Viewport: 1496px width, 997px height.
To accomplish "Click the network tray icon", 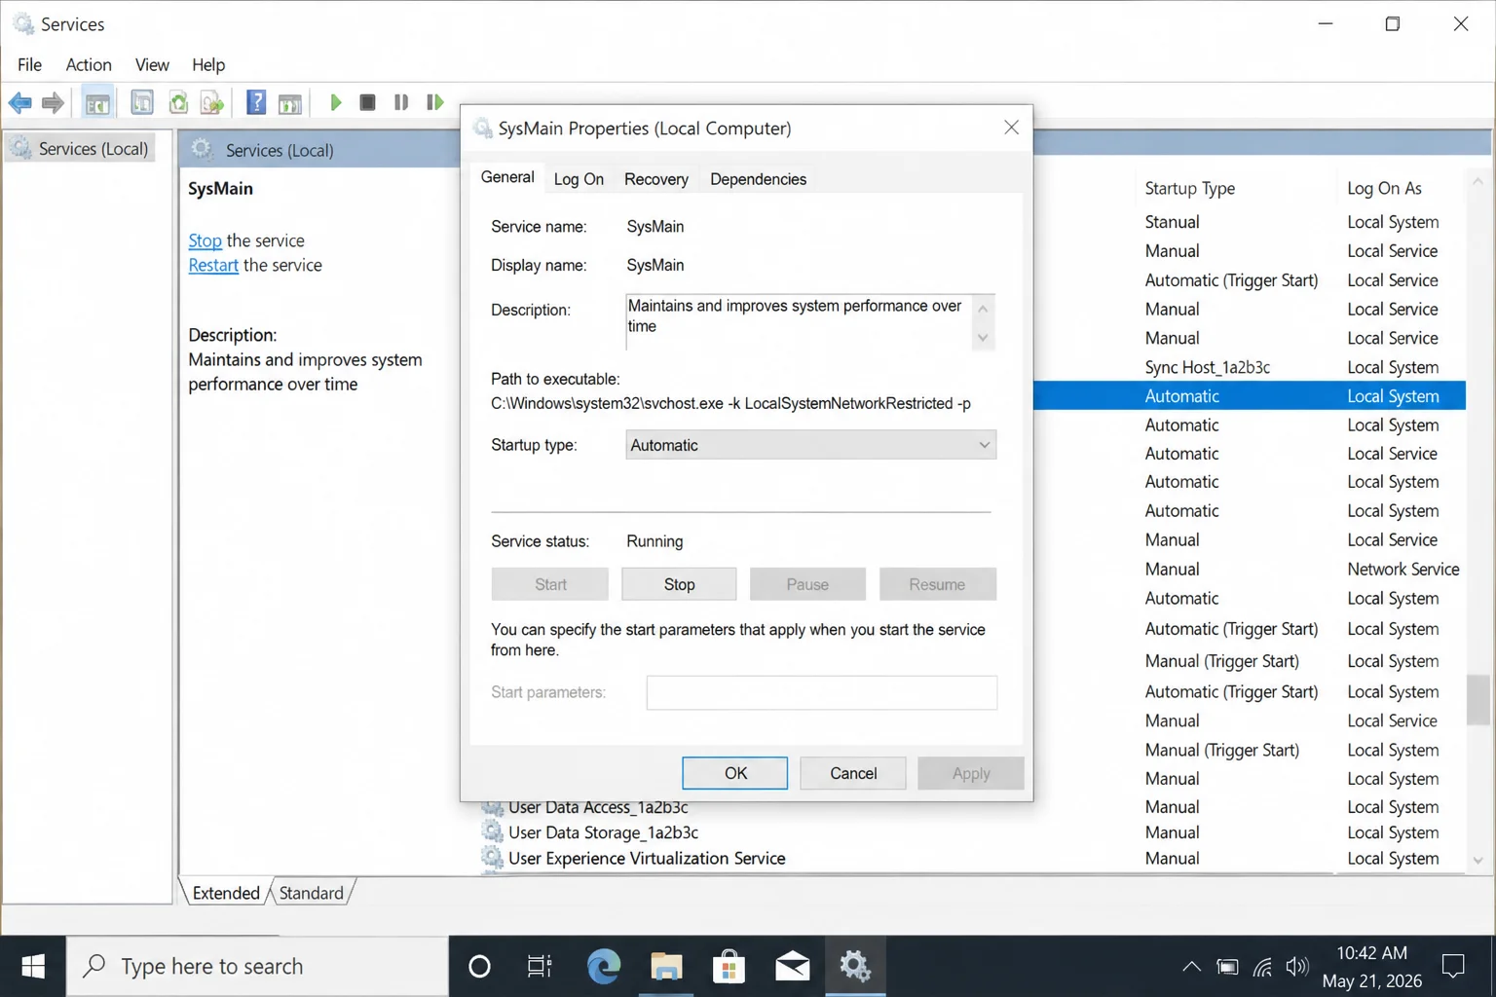I will tap(1262, 967).
